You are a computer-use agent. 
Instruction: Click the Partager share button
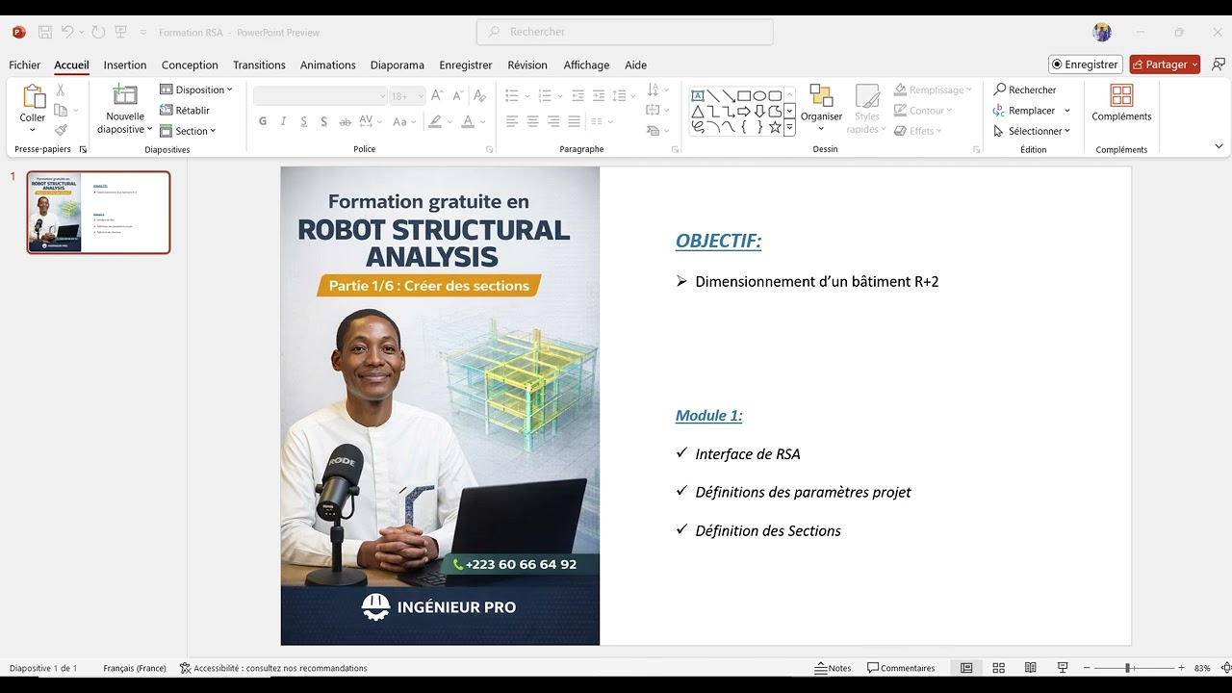1165,64
